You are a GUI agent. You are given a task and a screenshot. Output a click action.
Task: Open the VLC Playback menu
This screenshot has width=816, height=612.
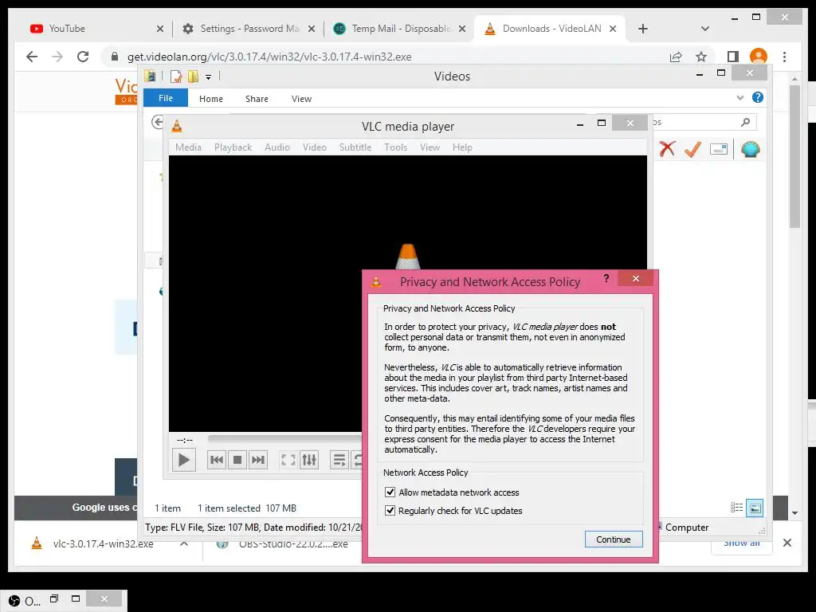pyautogui.click(x=233, y=147)
